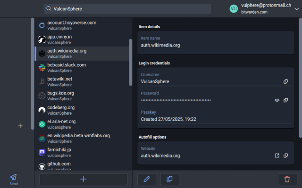Screen dimensions: 302x188
Task: Click bitwarden.com under the account email
Action: 254,12
